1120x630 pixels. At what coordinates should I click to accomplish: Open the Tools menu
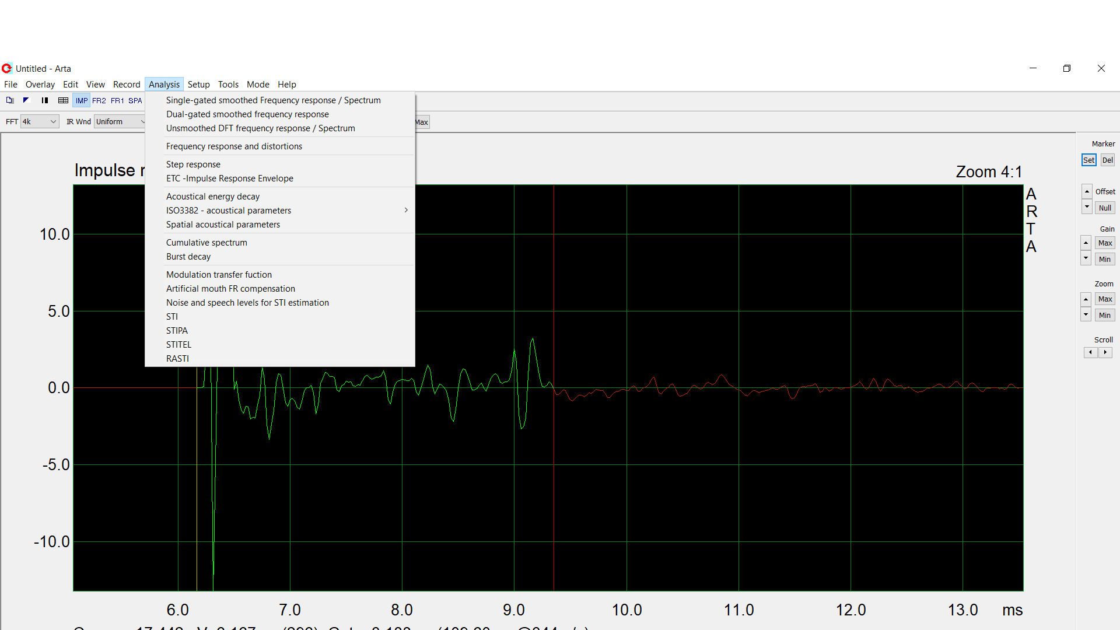click(x=228, y=84)
